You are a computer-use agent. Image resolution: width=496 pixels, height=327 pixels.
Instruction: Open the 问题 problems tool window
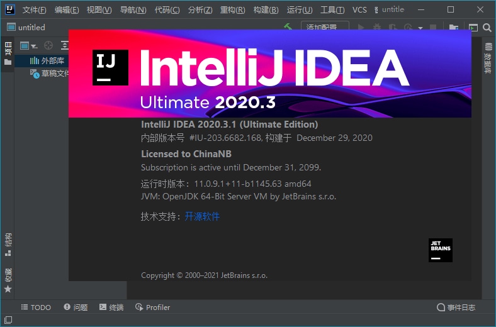[76, 307]
